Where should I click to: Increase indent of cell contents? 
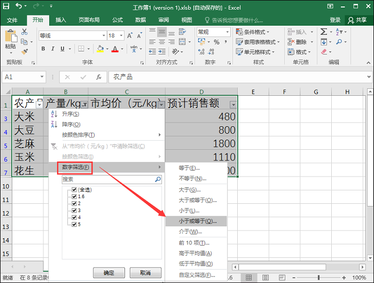click(x=162, y=51)
